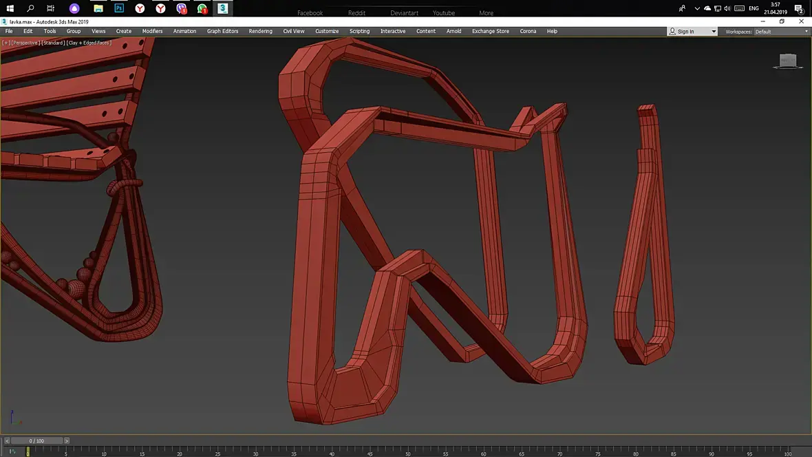
Task: Open the Clay + Edged Faces shading menu
Action: [x=88, y=43]
